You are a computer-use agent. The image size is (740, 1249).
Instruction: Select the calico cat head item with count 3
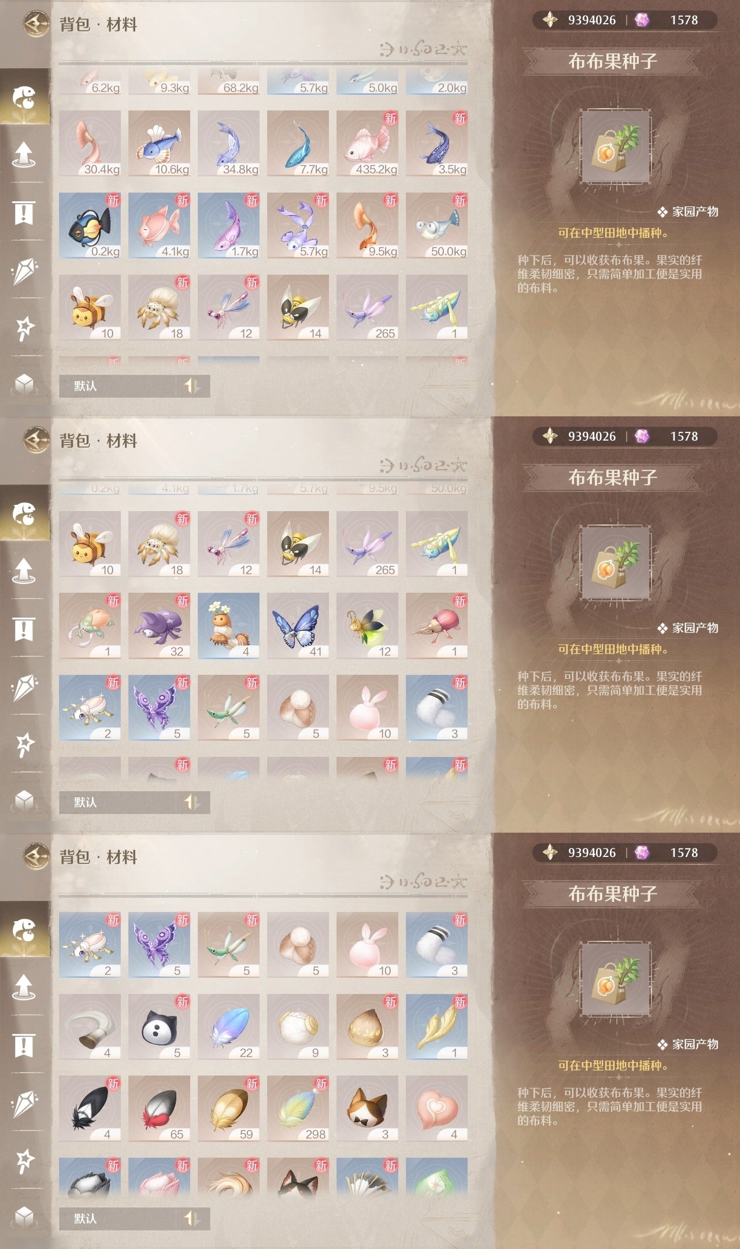click(x=367, y=1108)
